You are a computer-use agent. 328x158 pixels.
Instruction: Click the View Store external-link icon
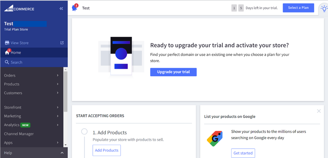point(62,43)
